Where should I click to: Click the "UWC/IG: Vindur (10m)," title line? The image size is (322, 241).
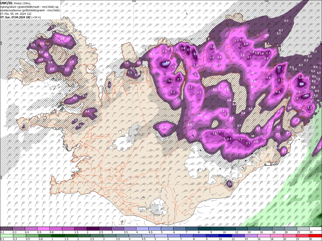(x=15, y=3)
